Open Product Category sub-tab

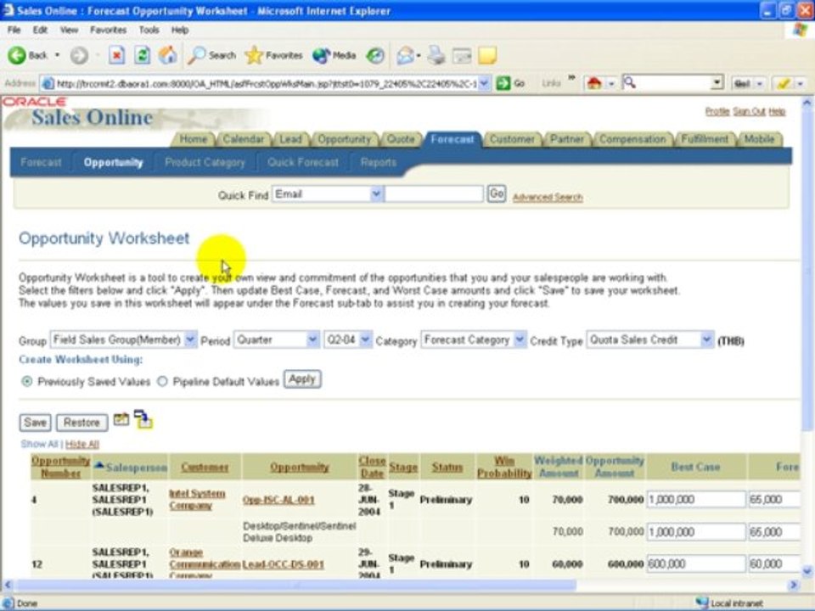[x=205, y=162]
